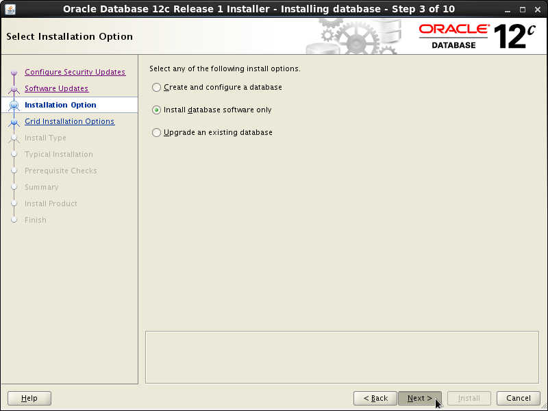Click the 'Select any of the following install options' text

click(x=225, y=68)
